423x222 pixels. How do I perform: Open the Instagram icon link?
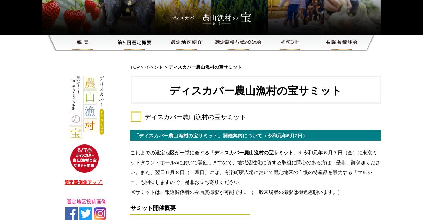coord(100,214)
